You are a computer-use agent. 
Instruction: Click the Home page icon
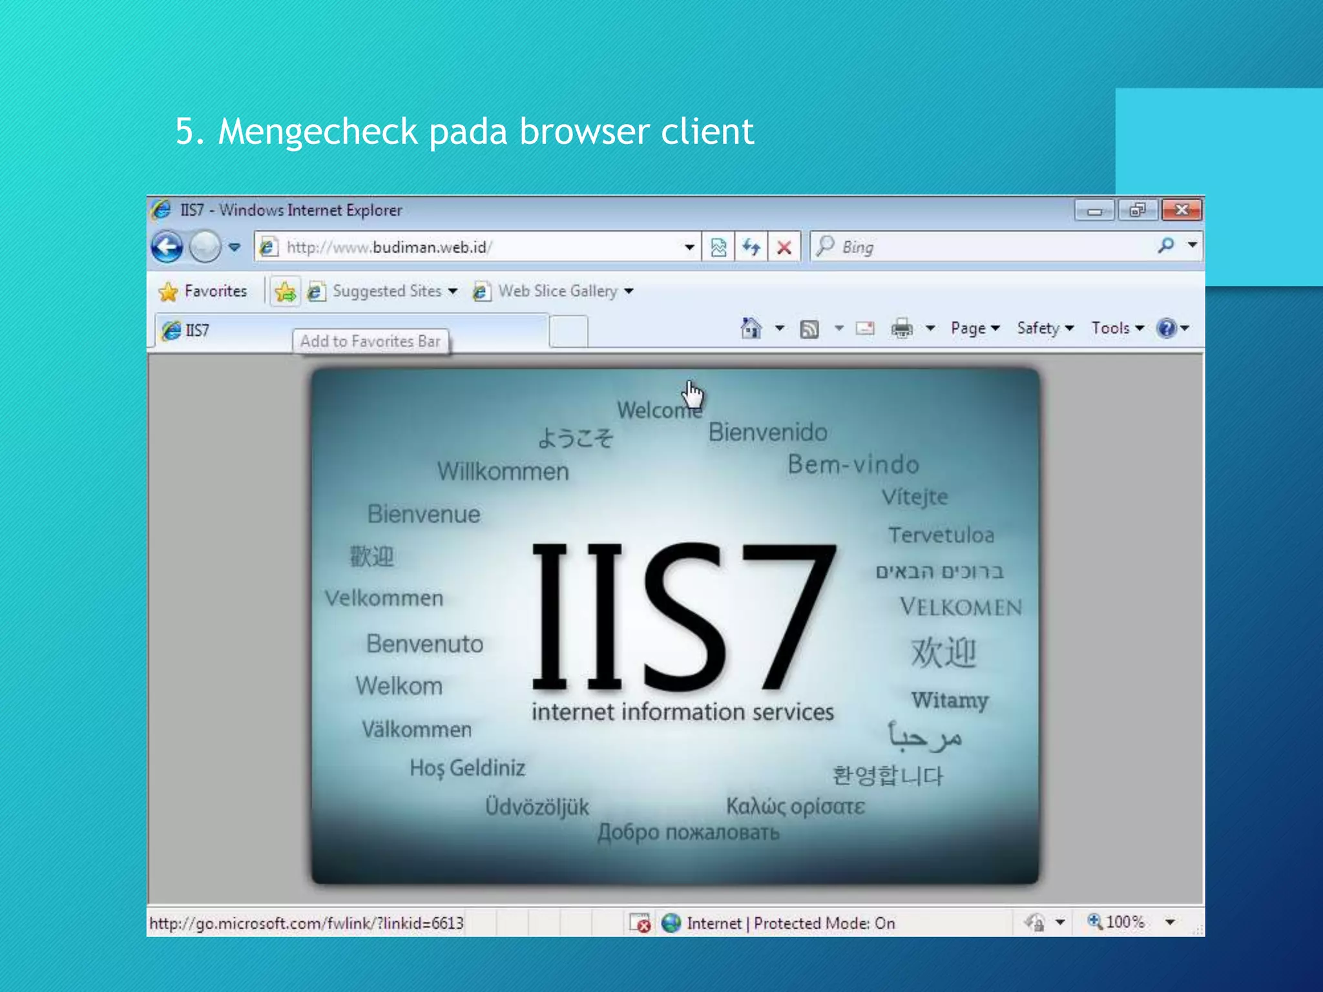point(751,328)
